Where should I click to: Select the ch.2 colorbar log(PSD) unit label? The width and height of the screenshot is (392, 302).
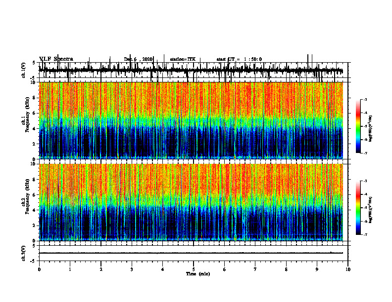[x=371, y=210]
